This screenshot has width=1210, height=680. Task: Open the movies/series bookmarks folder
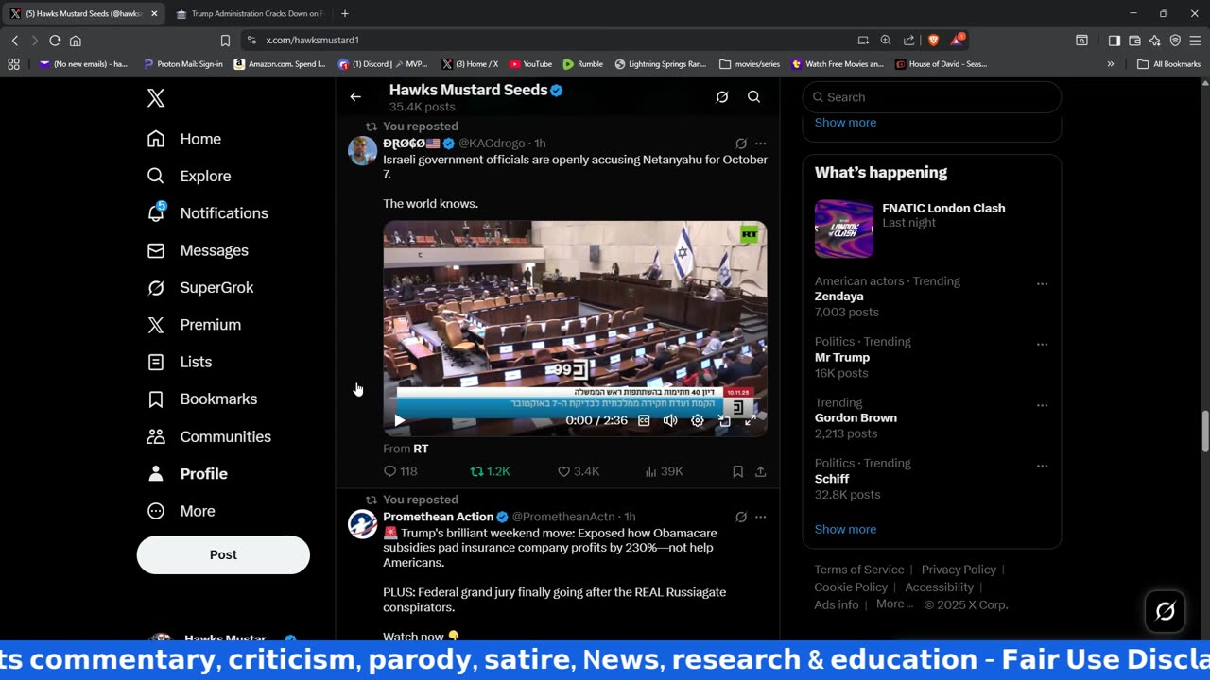point(750,64)
